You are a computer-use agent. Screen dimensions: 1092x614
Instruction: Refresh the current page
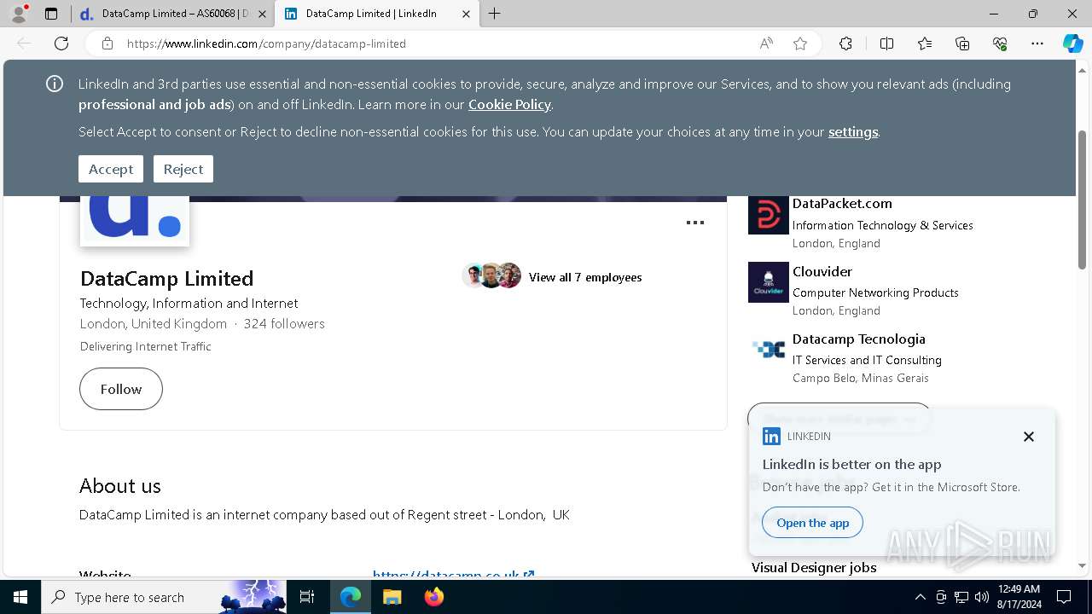[x=61, y=43]
